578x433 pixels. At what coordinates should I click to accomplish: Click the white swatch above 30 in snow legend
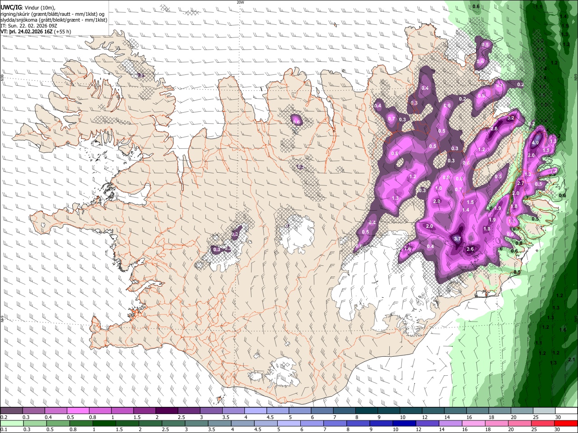(x=567, y=410)
